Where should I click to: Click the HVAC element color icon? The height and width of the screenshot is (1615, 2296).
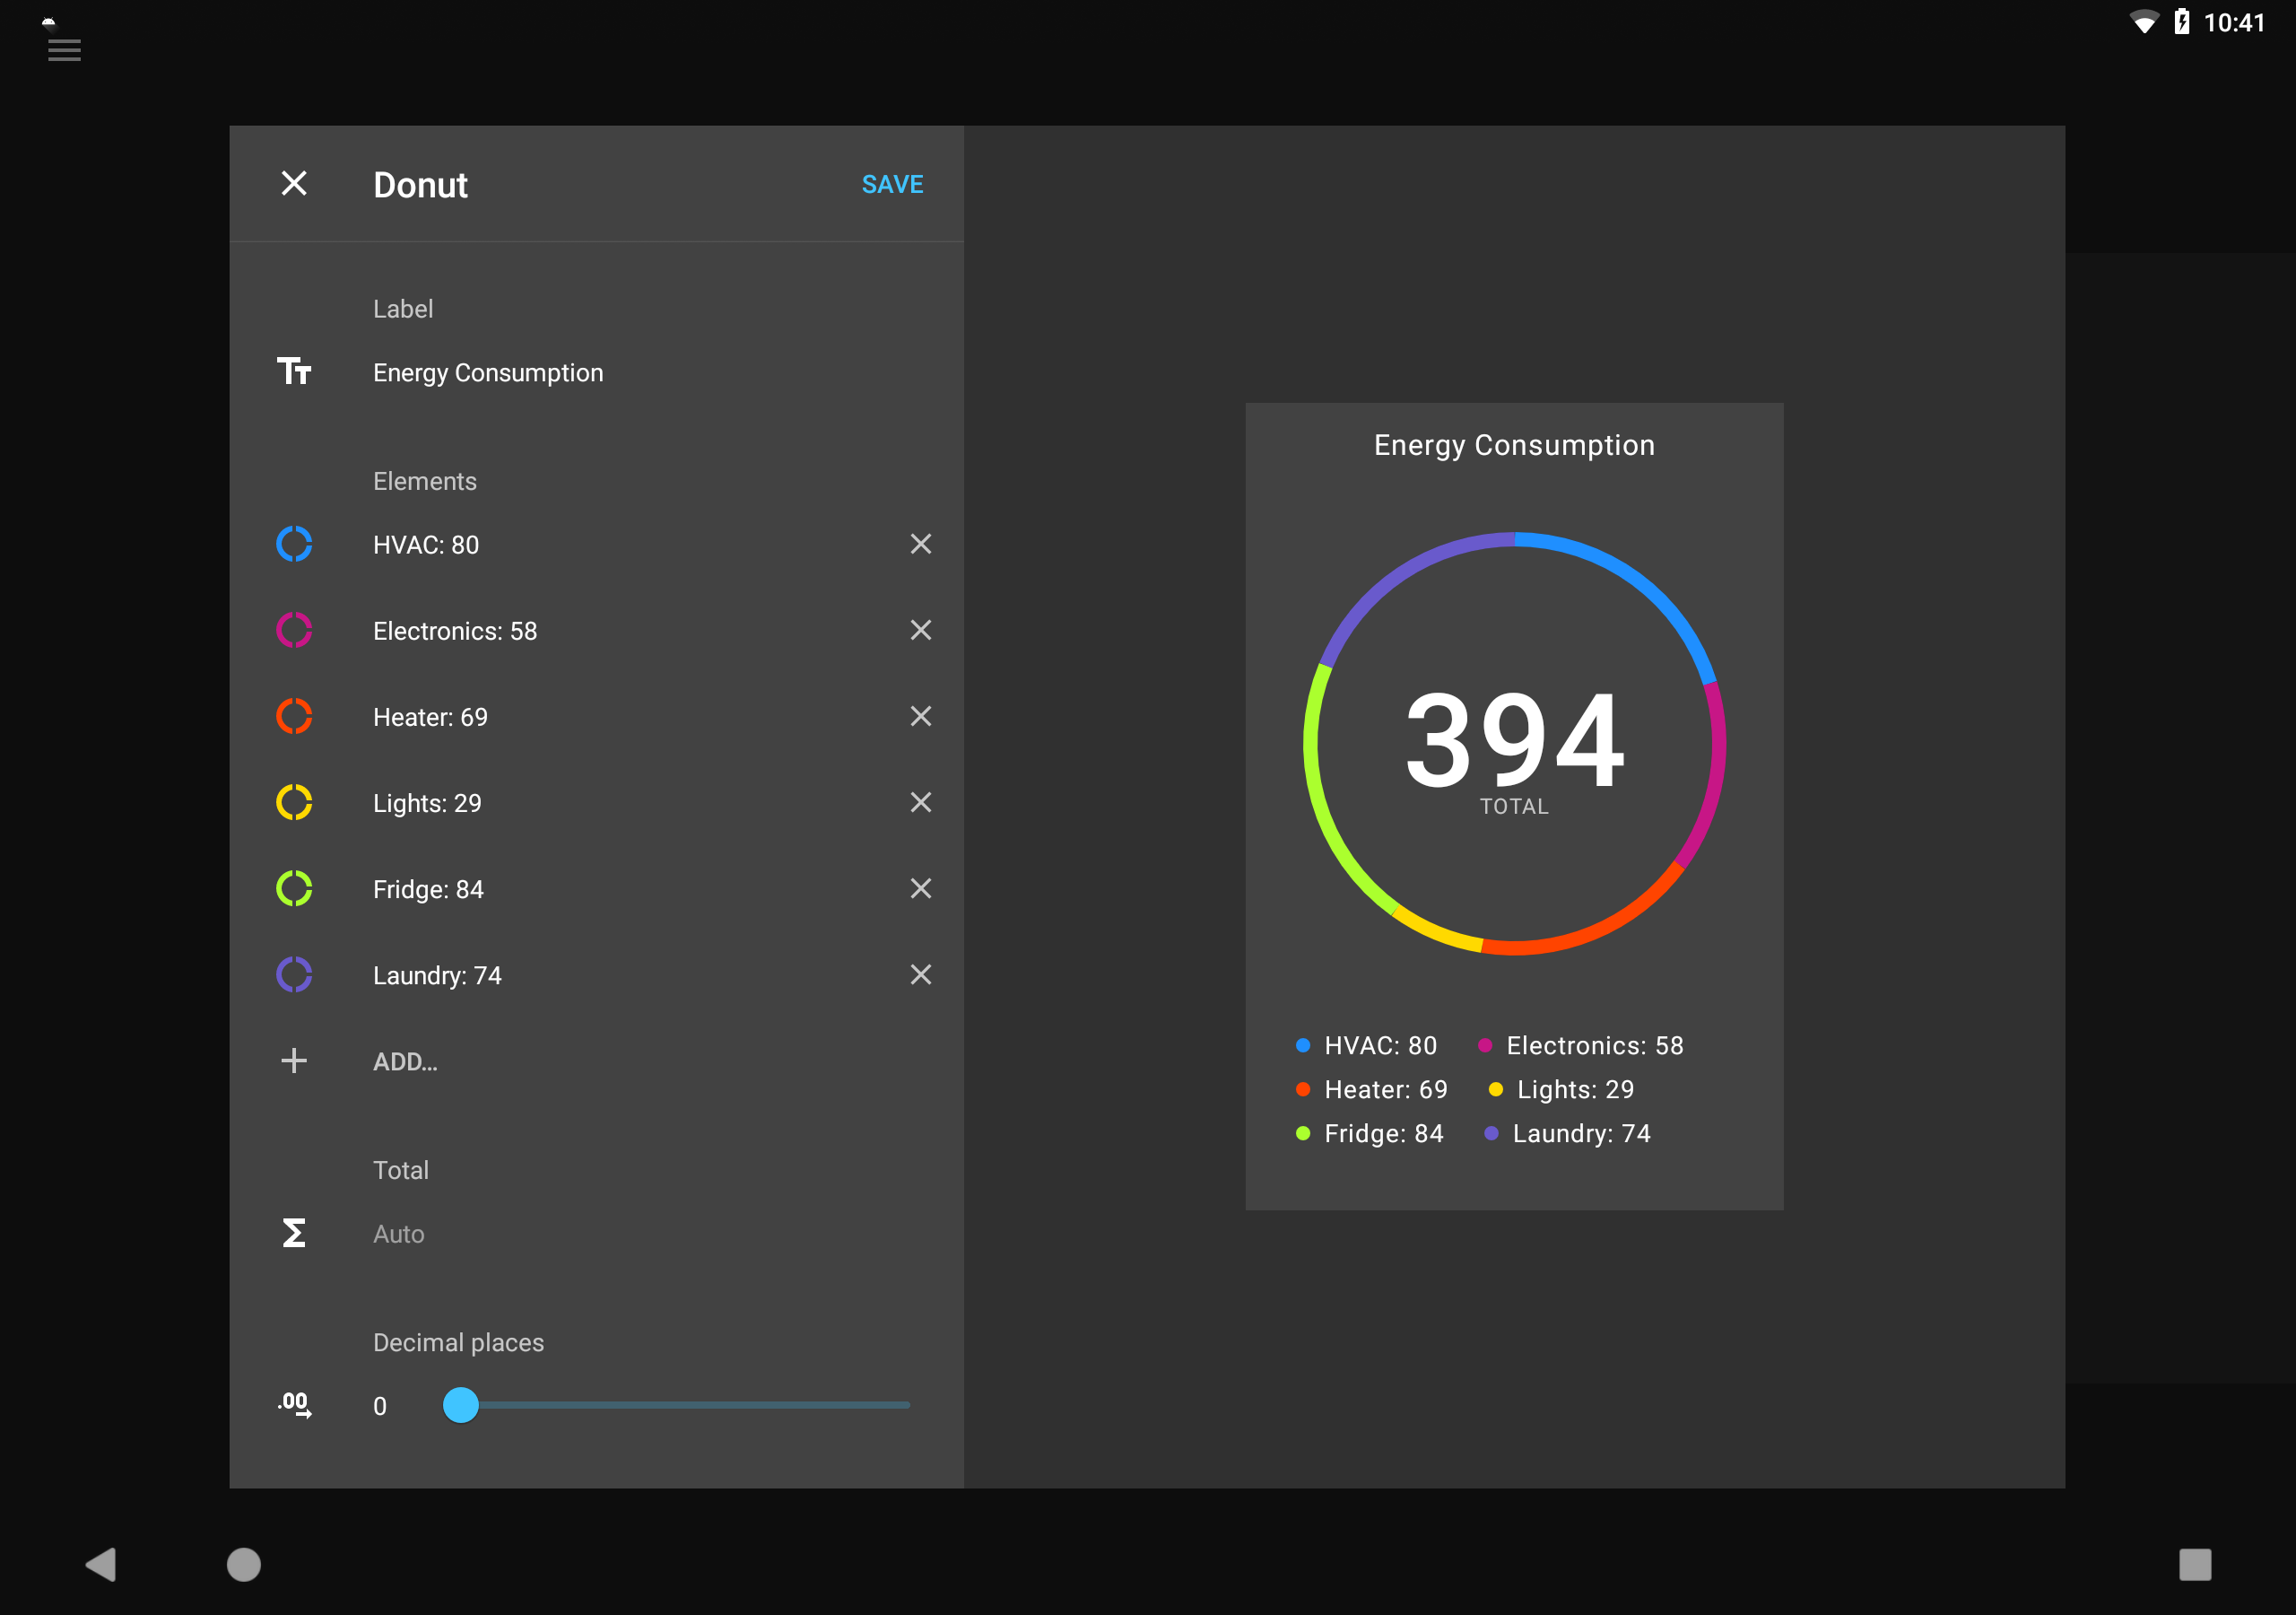[293, 544]
